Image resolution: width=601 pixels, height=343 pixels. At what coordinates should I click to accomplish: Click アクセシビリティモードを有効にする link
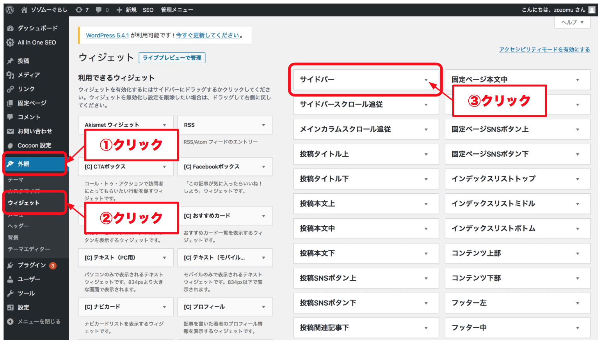tap(544, 50)
